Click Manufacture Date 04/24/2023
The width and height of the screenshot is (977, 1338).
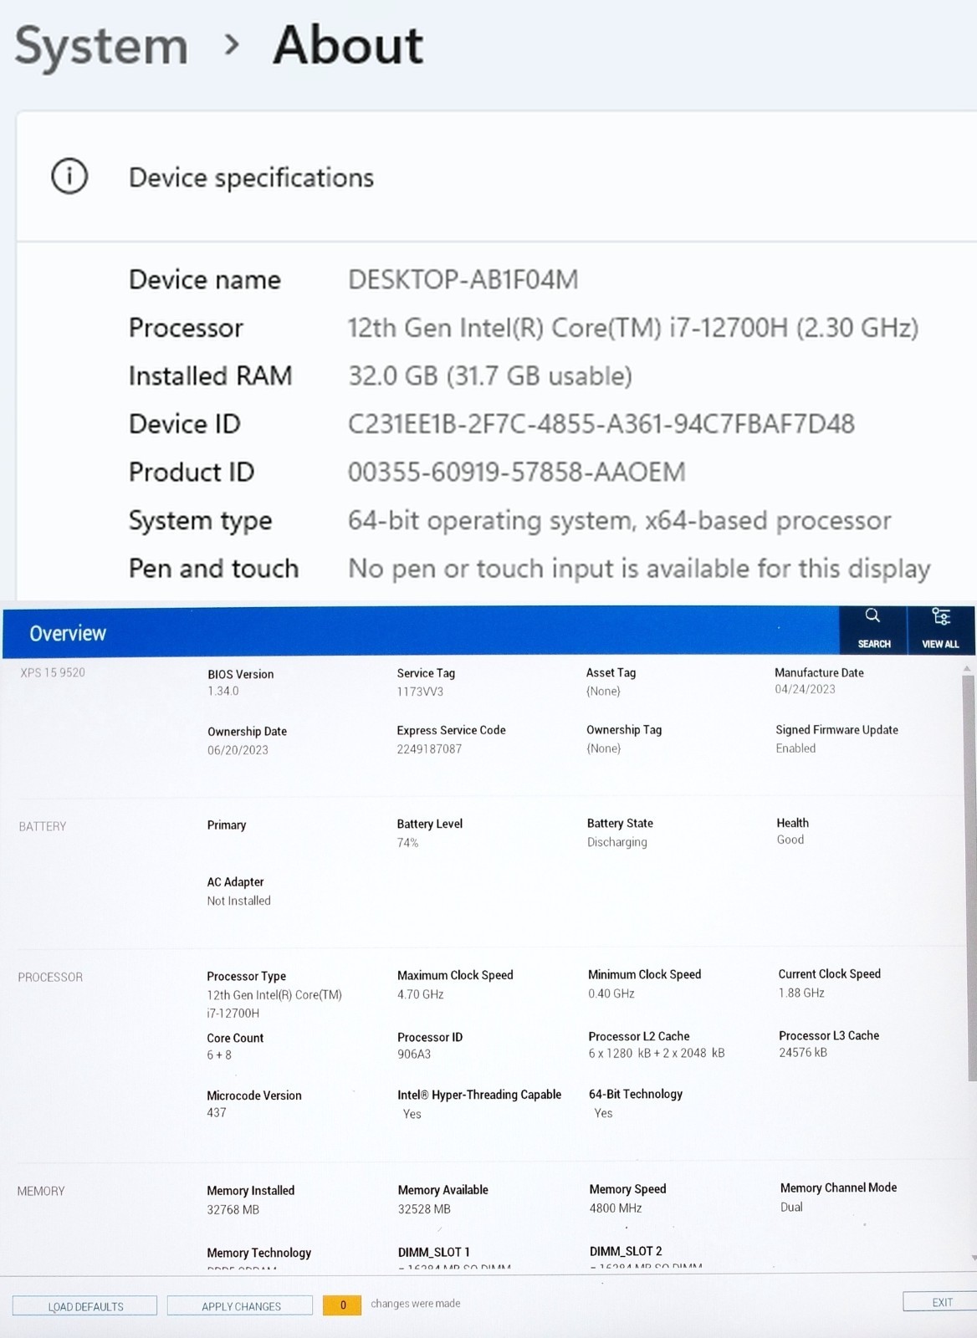[x=805, y=689]
